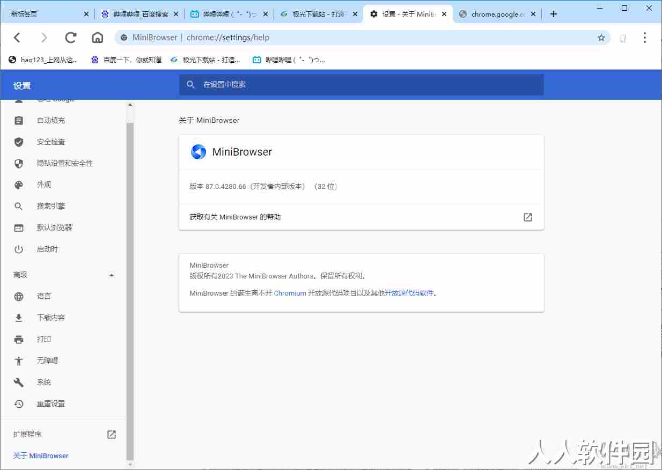
Task: Open the hao123 bookmark
Action: click(x=43, y=60)
